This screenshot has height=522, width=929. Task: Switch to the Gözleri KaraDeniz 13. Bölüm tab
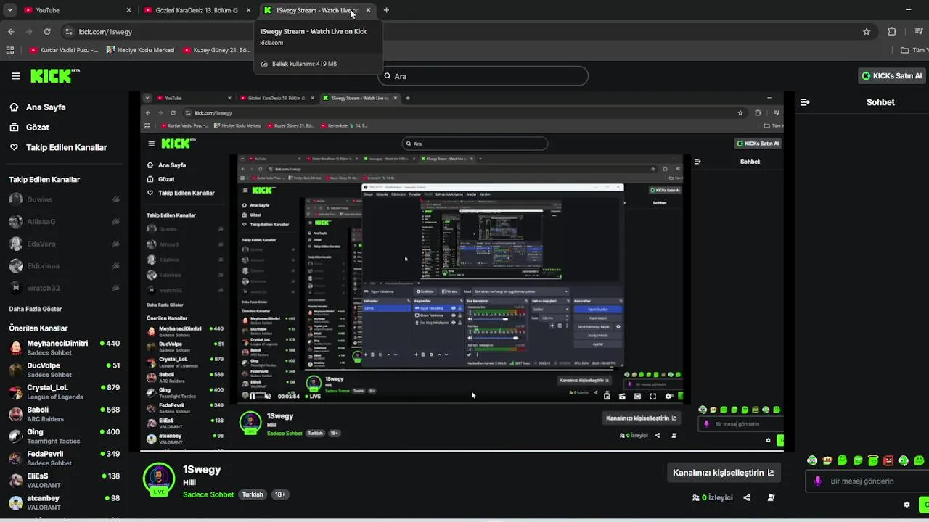(x=196, y=10)
